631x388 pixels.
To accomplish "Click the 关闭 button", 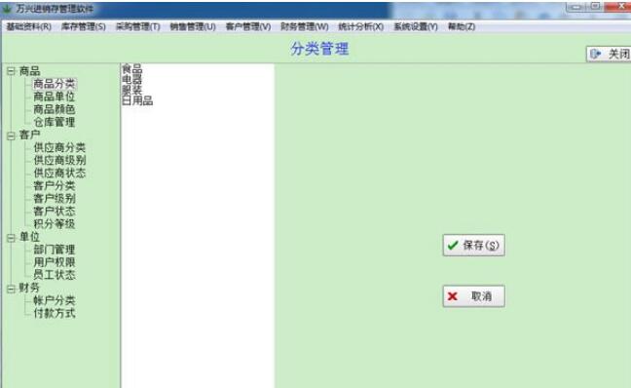I will point(609,54).
